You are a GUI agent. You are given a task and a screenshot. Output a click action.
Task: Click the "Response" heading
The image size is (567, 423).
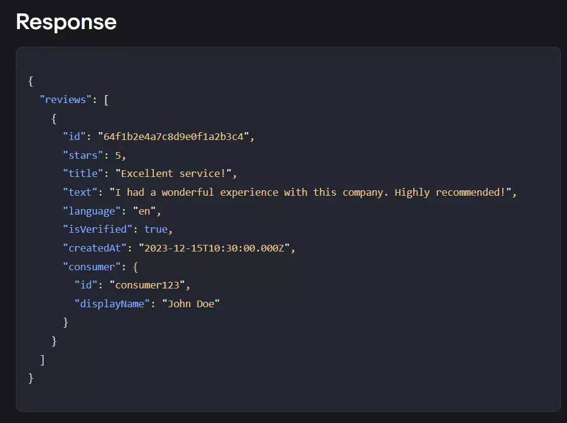65,22
